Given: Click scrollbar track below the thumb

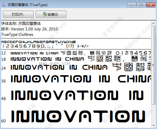Looking at the screenshot, I should tap(154, 114).
